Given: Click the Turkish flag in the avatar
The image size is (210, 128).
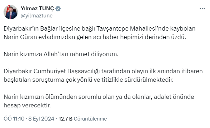Looking at the screenshot, I should [9, 7].
